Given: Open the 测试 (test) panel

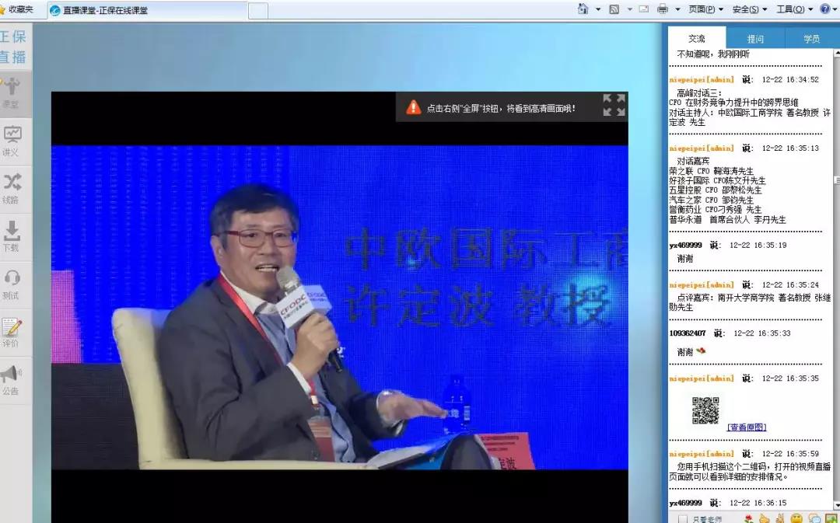Looking at the screenshot, I should pyautogui.click(x=12, y=280).
